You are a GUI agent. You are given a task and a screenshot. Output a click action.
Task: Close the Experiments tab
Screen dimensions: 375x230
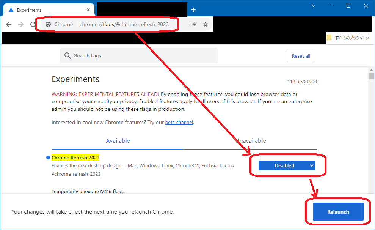point(88,10)
